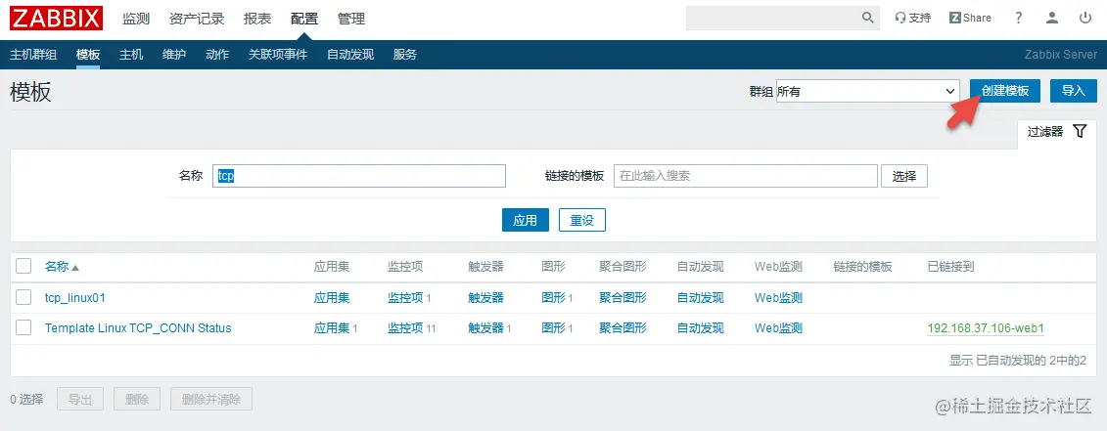Switch to the 服务 submenu tab
Screen dimensions: 1107x431
(x=405, y=55)
